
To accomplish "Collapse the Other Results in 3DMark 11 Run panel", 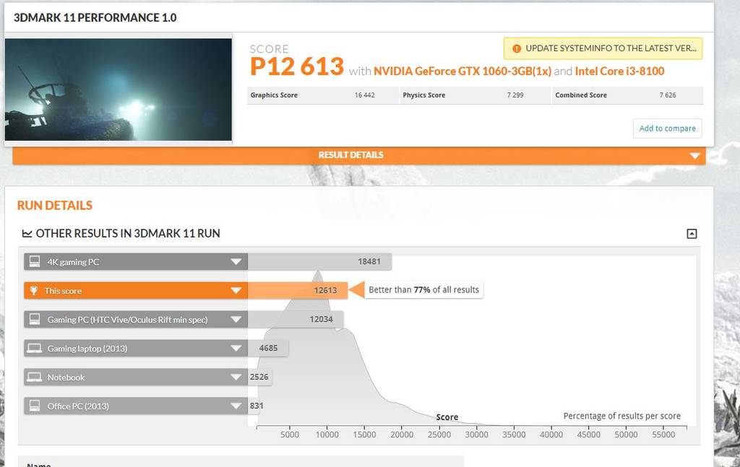I will click(x=692, y=233).
